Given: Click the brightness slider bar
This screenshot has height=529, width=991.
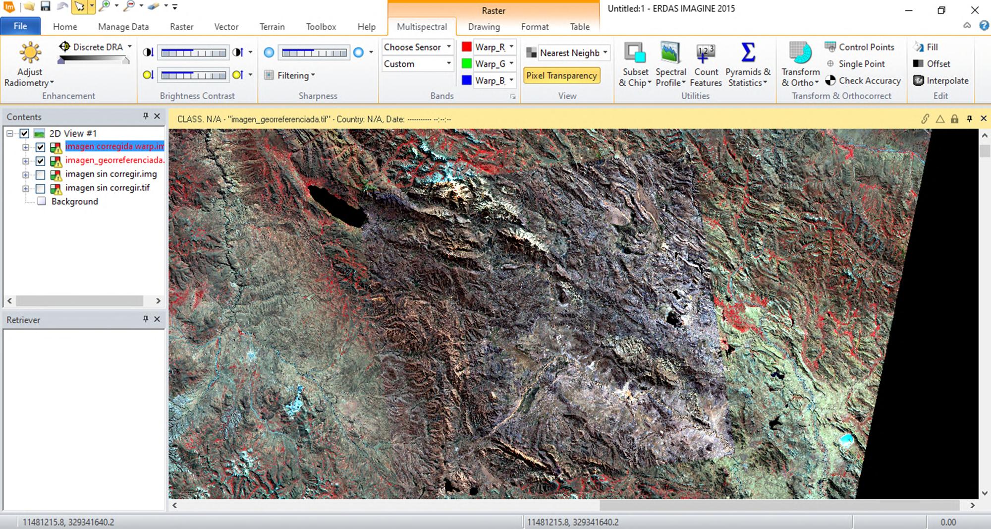Looking at the screenshot, I should click(193, 75).
